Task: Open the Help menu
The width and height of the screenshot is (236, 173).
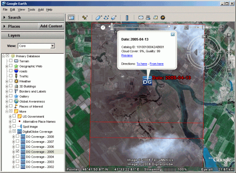Action: tap(49, 9)
